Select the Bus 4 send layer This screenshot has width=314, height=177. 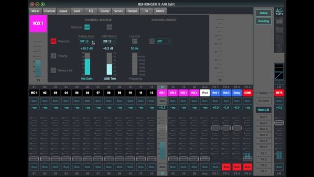pyautogui.click(x=263, y=135)
